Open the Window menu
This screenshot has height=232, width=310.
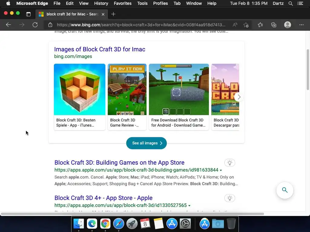194,3
